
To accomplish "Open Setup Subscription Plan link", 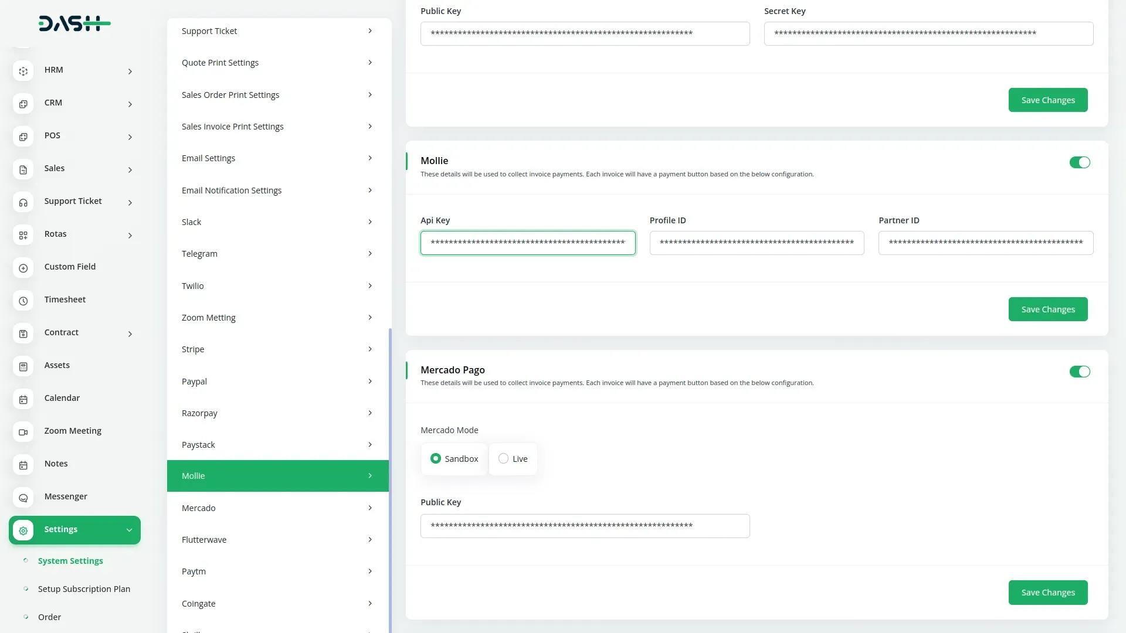I will click(84, 589).
